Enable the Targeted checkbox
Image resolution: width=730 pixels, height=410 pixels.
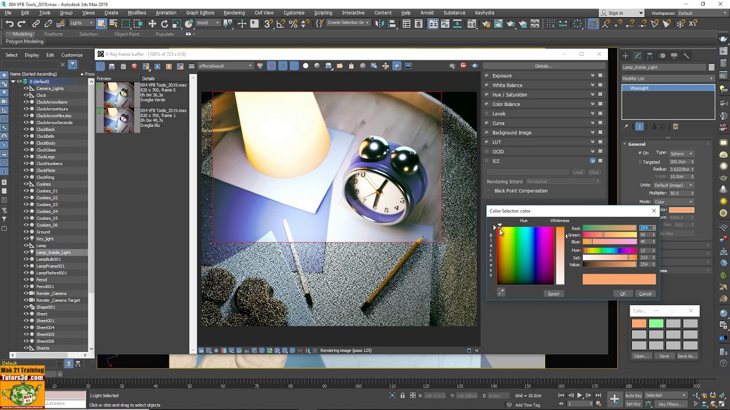point(640,162)
